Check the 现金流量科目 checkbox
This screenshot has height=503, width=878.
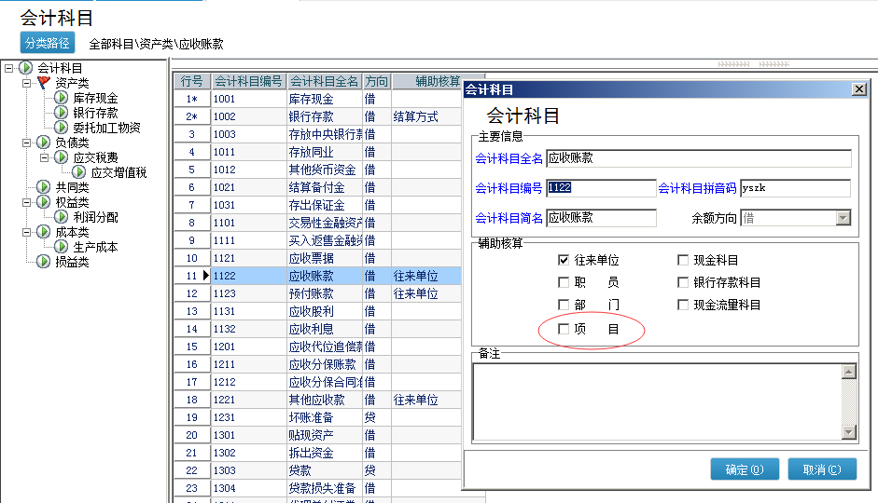[x=683, y=305]
